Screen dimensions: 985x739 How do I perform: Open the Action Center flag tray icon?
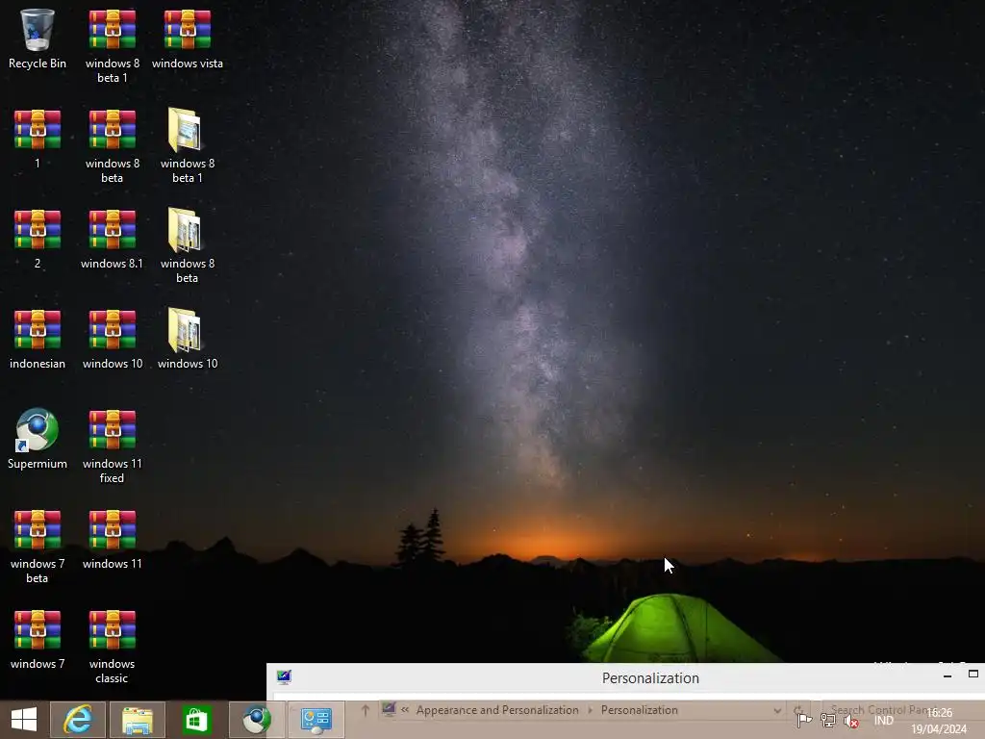click(x=804, y=721)
